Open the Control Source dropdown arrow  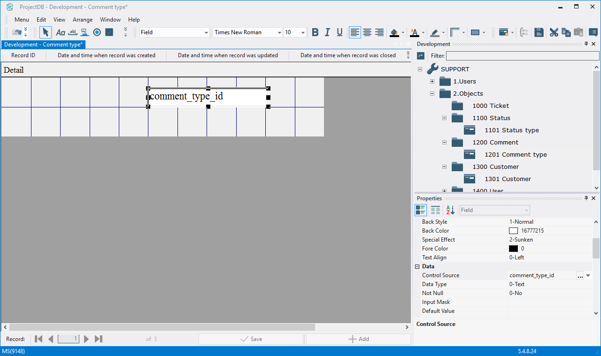[588, 275]
